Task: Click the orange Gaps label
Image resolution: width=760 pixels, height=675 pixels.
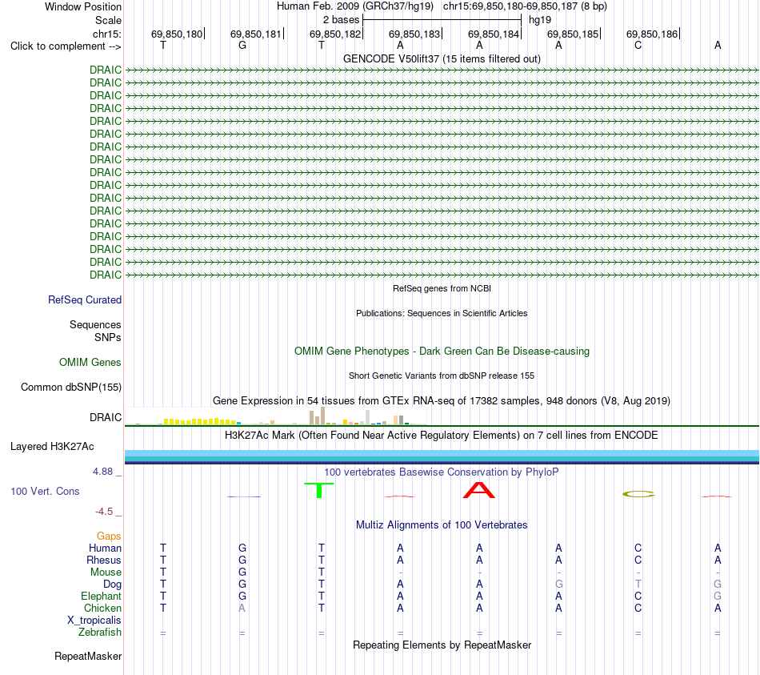Action: (x=109, y=536)
